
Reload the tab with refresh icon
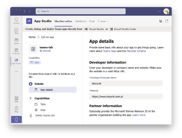point(167,21)
